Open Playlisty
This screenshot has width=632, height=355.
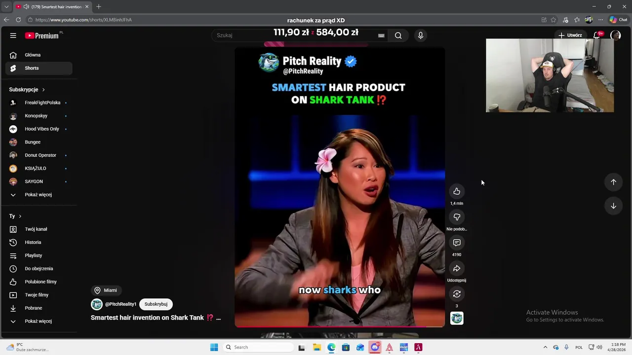[x=39, y=255]
